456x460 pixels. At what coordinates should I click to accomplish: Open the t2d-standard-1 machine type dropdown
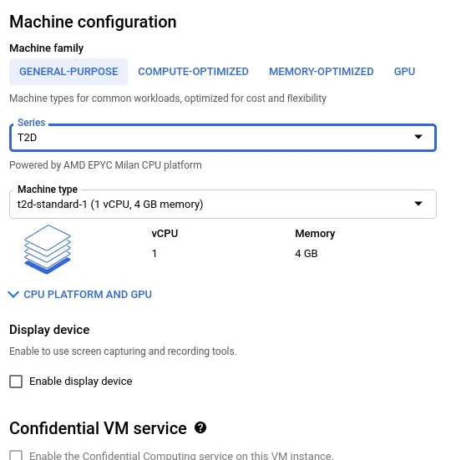click(x=223, y=205)
